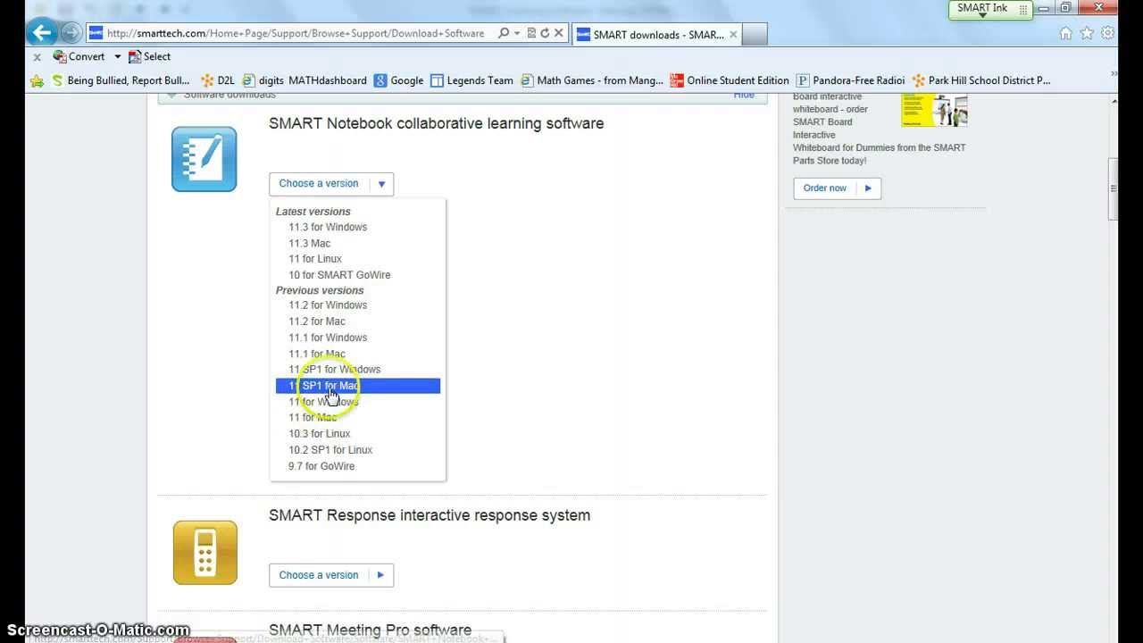Image resolution: width=1143 pixels, height=643 pixels.
Task: Open a new blank tab
Action: (755, 35)
